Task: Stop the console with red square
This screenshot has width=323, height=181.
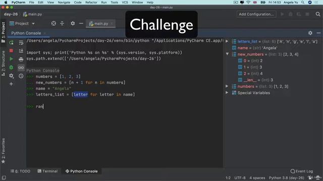Action: pyautogui.click(x=11, y=51)
